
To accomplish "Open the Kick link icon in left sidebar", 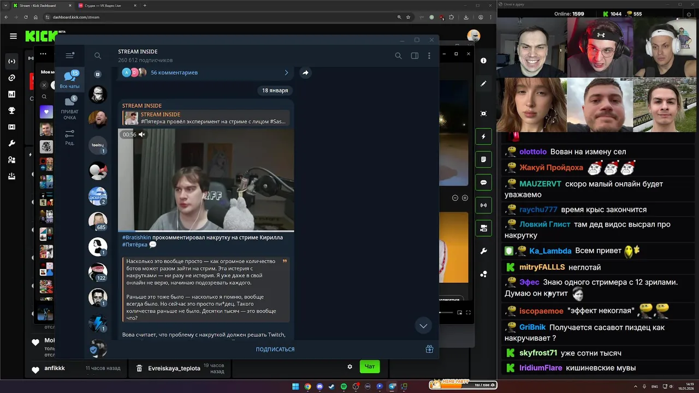I will pyautogui.click(x=11, y=78).
